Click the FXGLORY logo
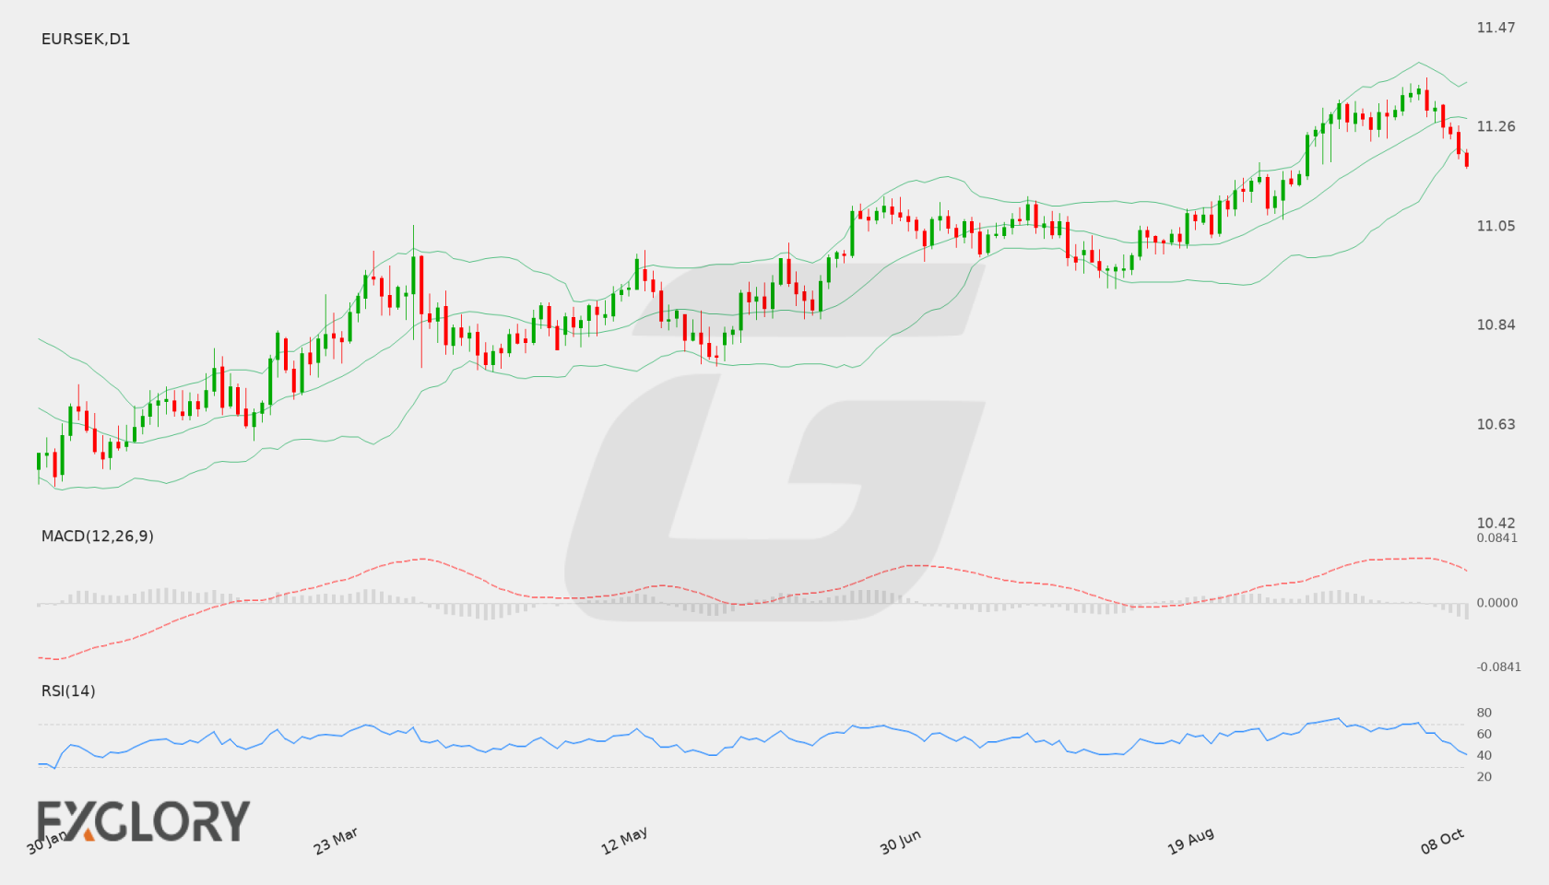This screenshot has width=1549, height=885. point(143,820)
